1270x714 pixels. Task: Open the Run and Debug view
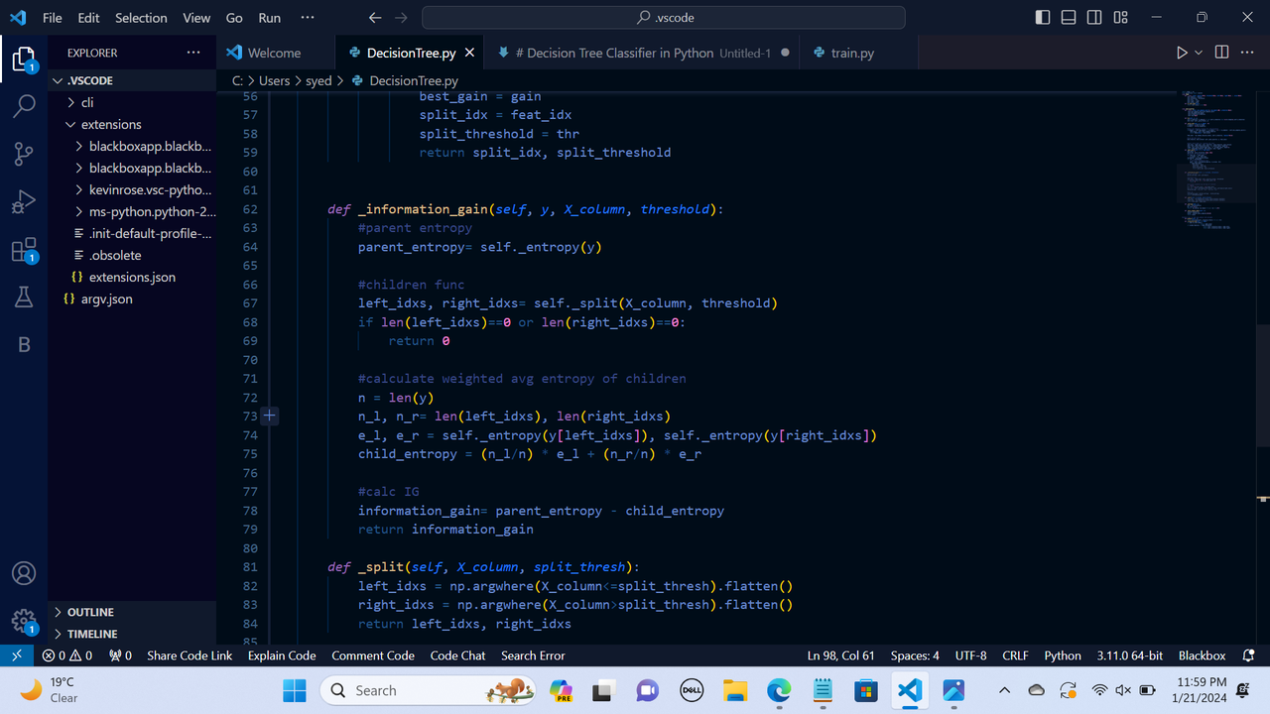pyautogui.click(x=24, y=202)
